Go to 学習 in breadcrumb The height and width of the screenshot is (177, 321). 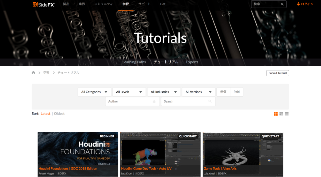coord(46,73)
